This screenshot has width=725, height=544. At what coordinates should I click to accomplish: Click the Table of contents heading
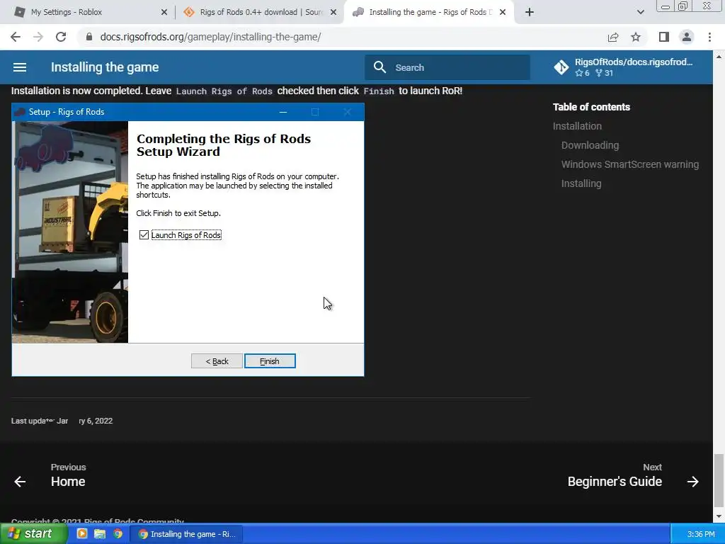[591, 108]
